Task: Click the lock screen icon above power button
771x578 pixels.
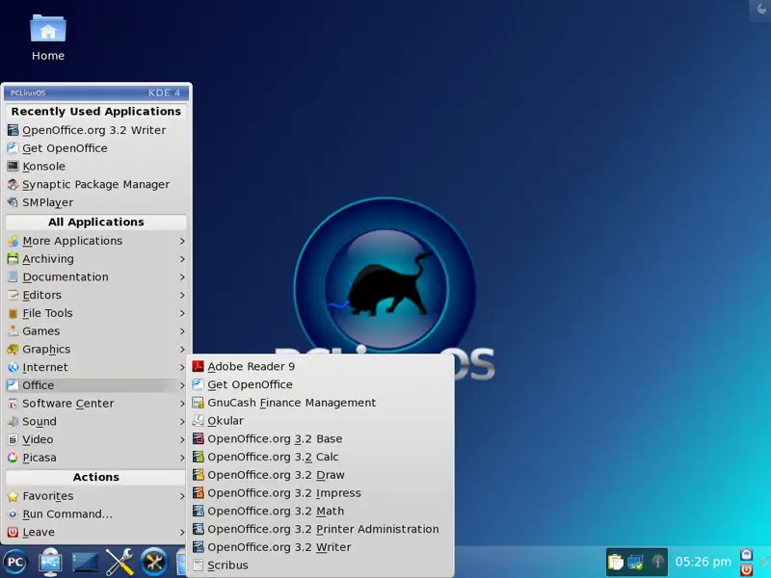Action: [746, 555]
